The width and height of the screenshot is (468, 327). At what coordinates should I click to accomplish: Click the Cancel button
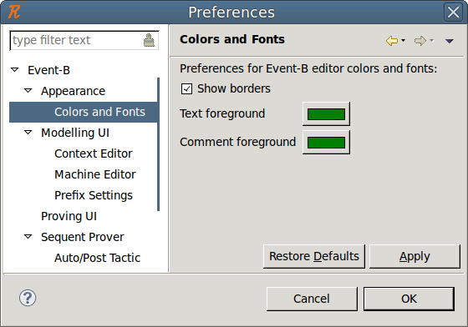tap(312, 299)
